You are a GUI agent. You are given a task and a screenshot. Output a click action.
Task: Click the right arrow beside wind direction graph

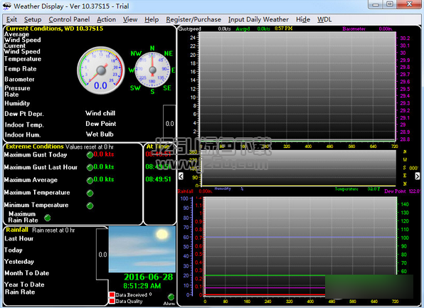coord(417,176)
